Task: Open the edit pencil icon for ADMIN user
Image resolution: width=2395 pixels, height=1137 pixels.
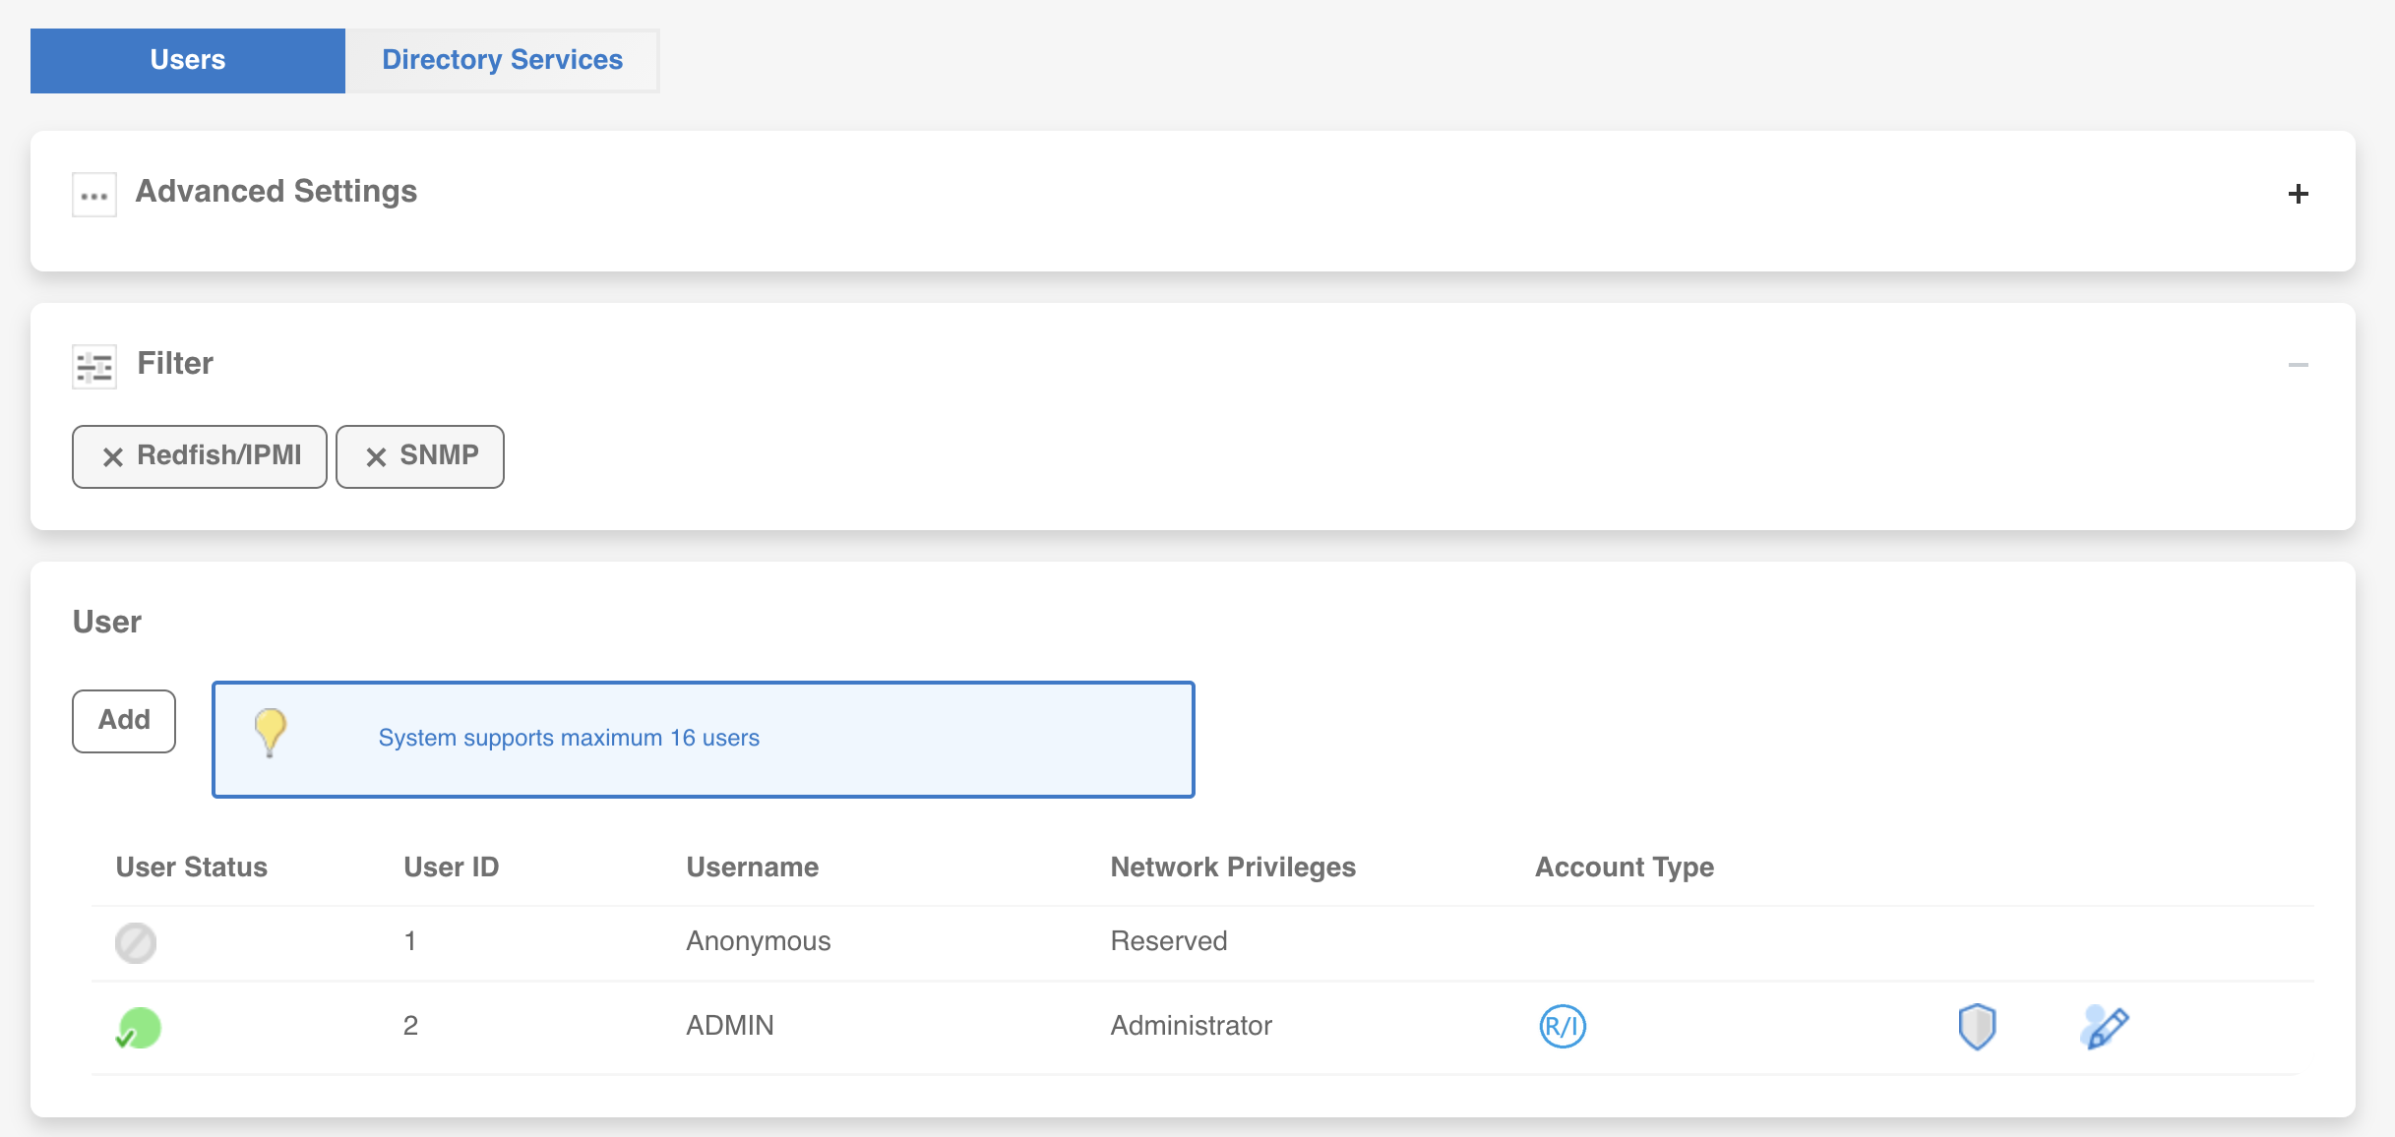Action: pyautogui.click(x=2104, y=1026)
